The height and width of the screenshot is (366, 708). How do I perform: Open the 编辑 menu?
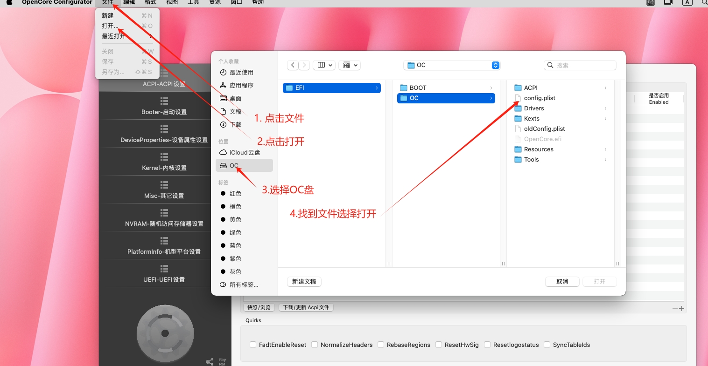(129, 2)
